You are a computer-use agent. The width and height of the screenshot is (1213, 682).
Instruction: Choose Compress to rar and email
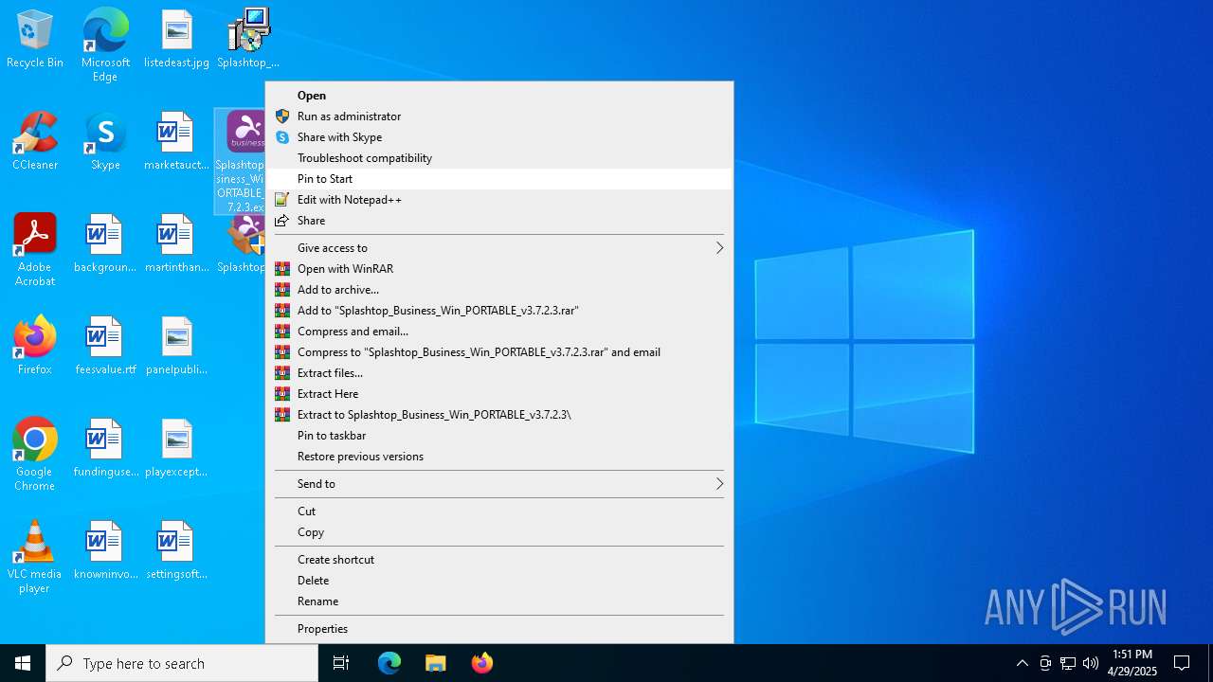tap(499, 352)
